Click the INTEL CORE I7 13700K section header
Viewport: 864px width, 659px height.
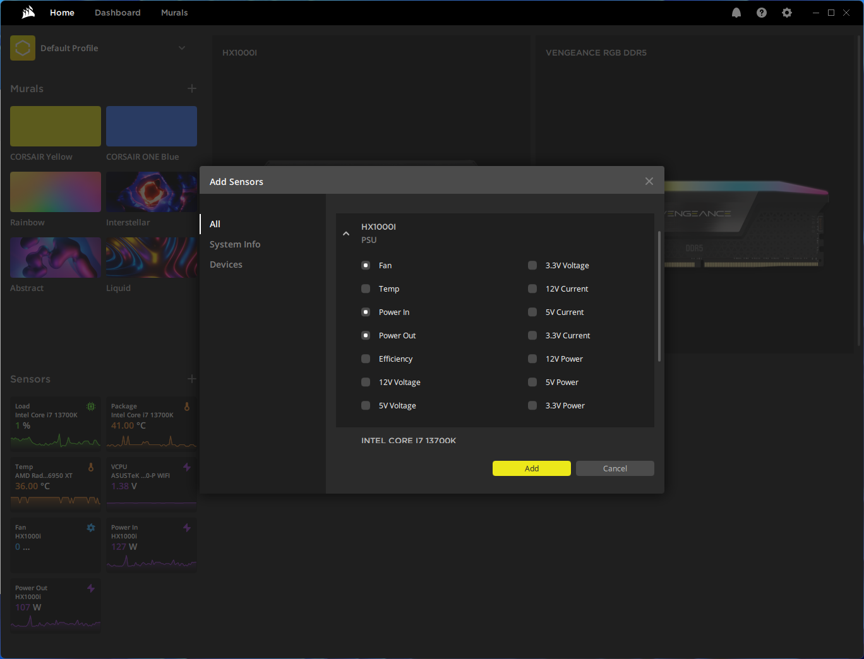409,441
